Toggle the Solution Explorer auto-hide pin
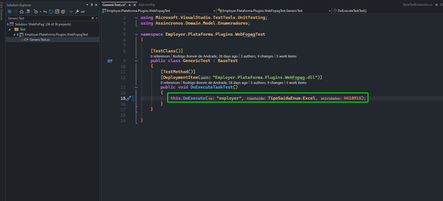443x201 pixels. pos(92,5)
